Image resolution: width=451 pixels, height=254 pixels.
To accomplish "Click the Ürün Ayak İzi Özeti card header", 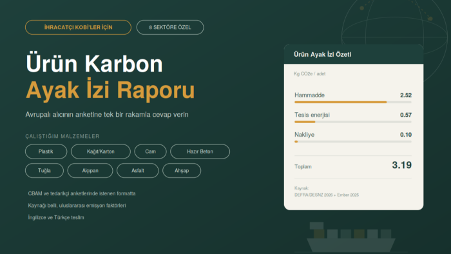I will (354, 54).
